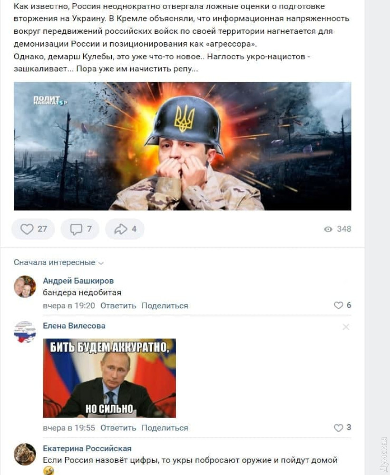Like Елена Вилесова's comment heart icon
This screenshot has height=475, width=390.
pos(339,428)
